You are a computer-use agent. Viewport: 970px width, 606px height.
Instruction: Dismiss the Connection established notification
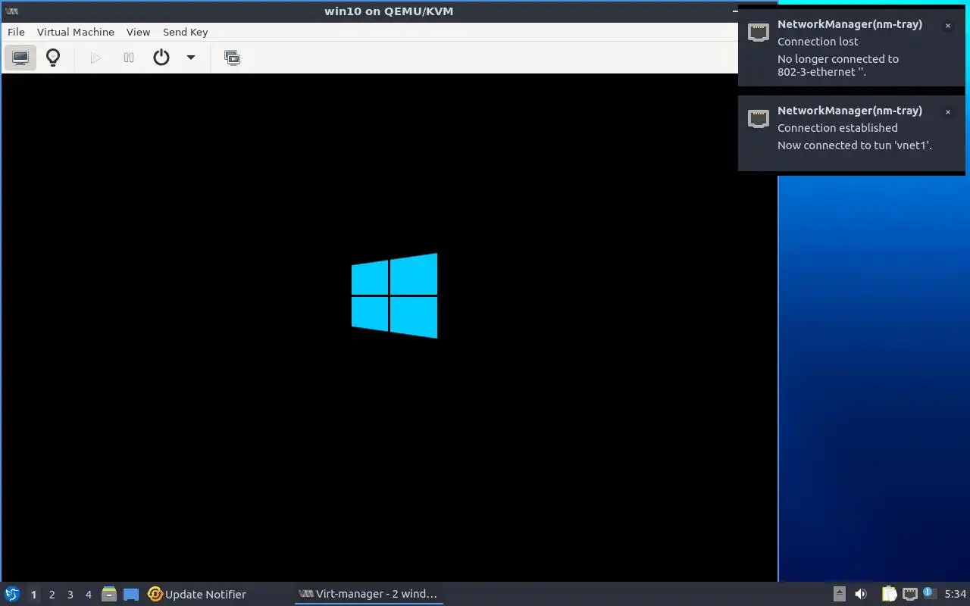947,112
